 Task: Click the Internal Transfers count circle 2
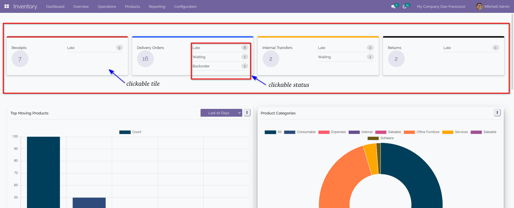coord(271,59)
